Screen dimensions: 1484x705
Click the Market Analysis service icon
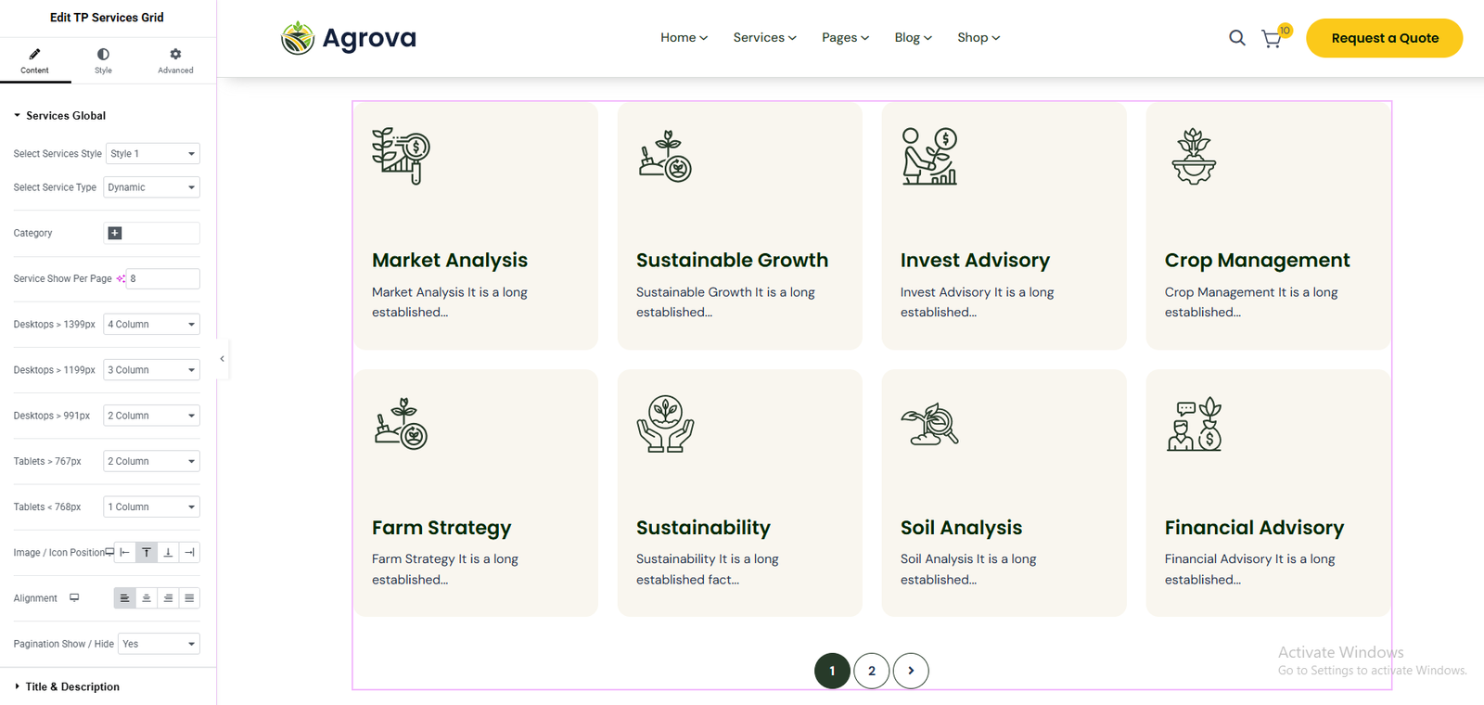[401, 156]
